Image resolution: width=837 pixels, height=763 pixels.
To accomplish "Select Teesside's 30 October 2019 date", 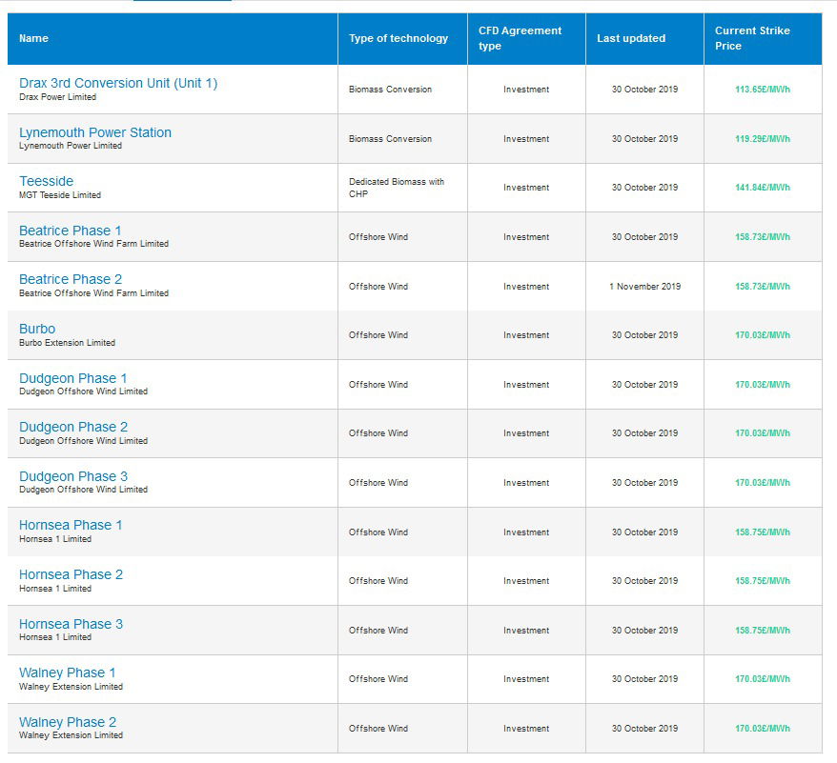I will (x=644, y=188).
